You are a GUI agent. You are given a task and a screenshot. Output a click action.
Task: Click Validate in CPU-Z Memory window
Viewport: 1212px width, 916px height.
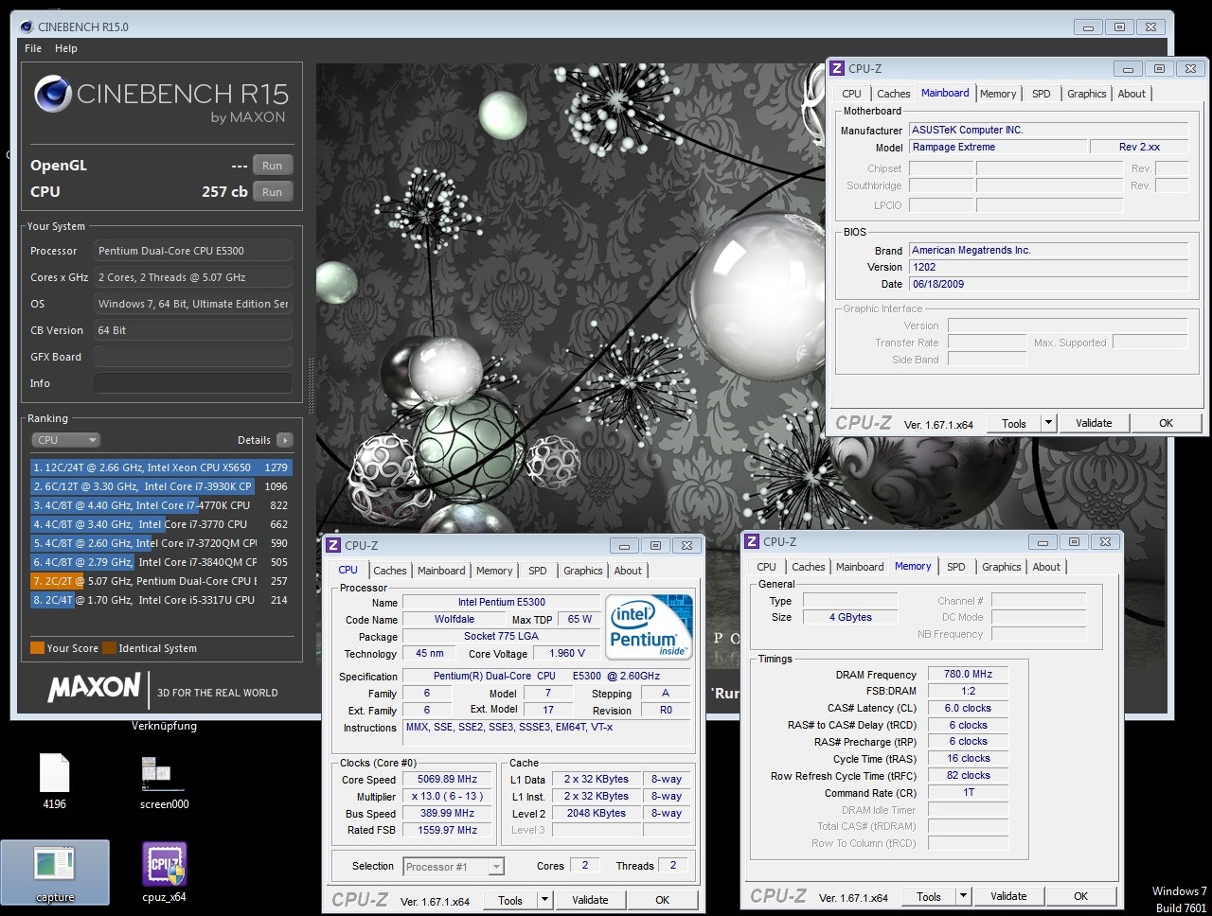click(1008, 896)
